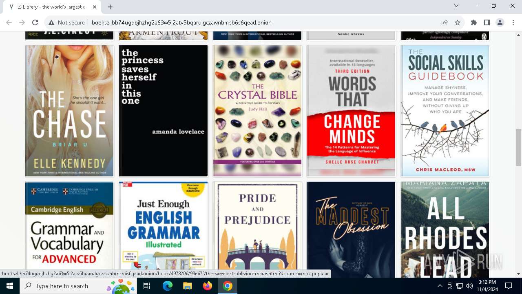Click the scrollbar up arrow

518,34
